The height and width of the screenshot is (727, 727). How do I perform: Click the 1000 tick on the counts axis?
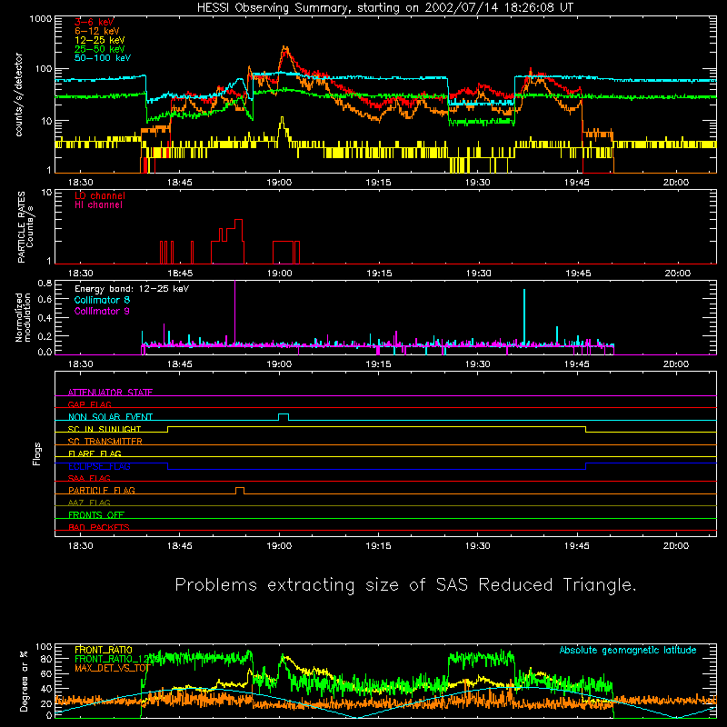(40, 19)
